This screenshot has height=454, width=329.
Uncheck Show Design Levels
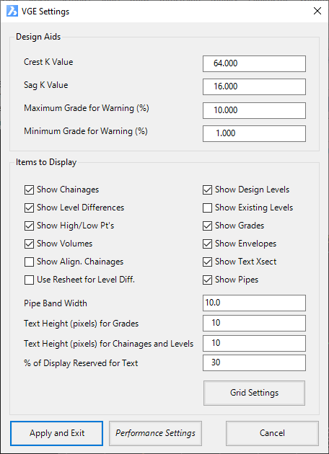click(x=207, y=190)
